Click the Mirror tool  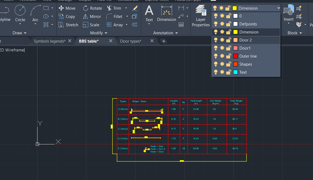pos(92,16)
